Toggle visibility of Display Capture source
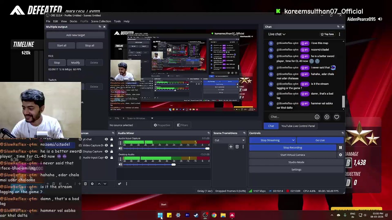The width and height of the screenshot is (392, 220). click(x=106, y=152)
